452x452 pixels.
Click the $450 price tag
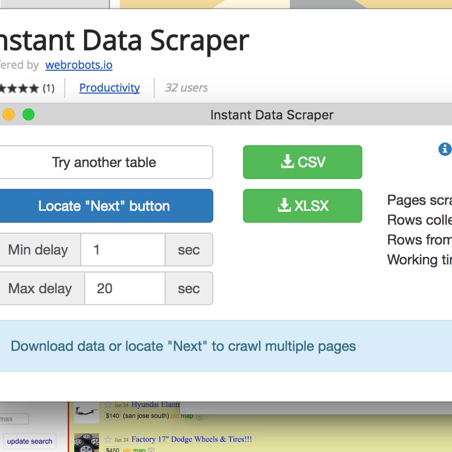113,450
